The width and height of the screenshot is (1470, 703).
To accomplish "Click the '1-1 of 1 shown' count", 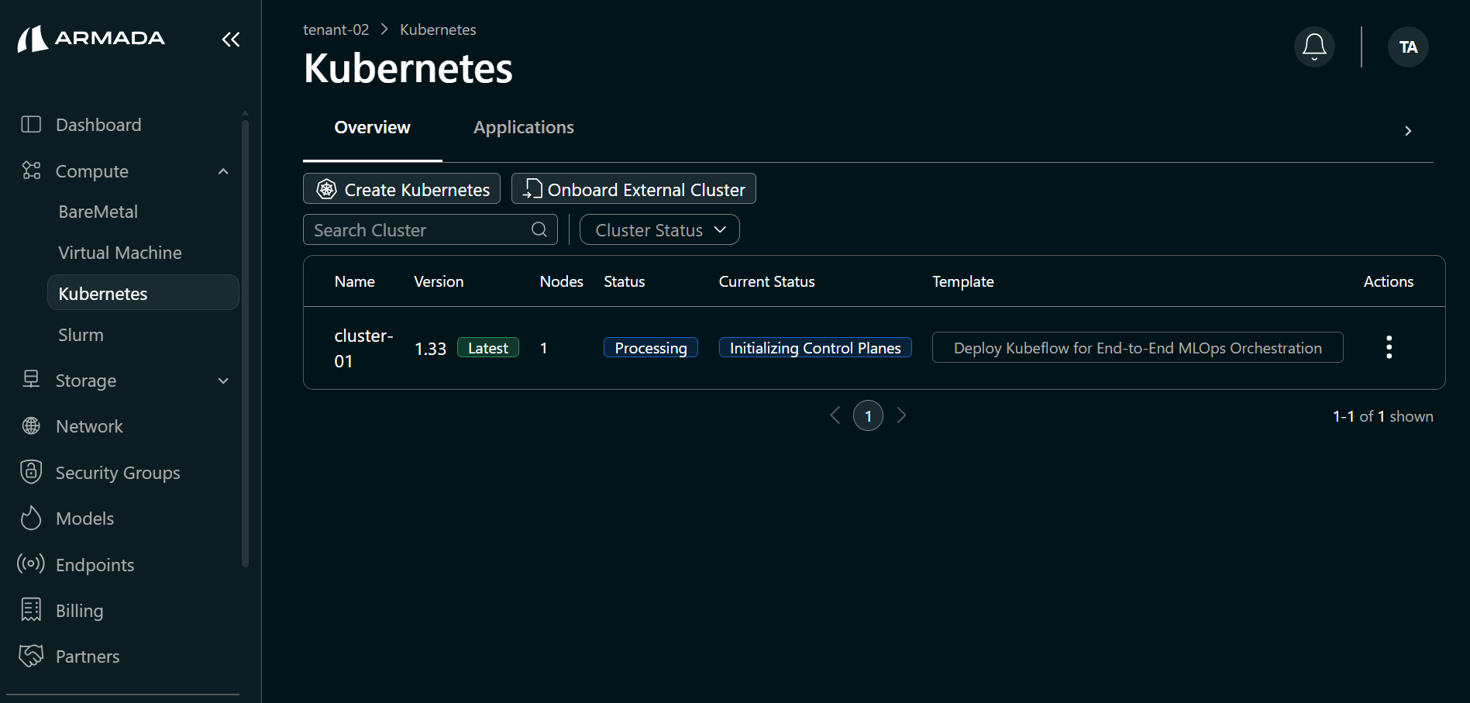I will point(1383,416).
